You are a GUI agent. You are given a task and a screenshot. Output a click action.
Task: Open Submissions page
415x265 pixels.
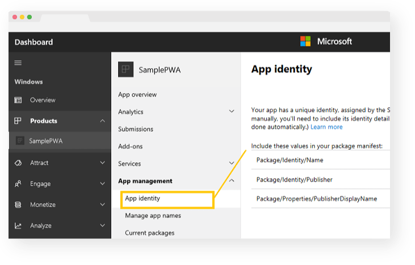(x=136, y=129)
